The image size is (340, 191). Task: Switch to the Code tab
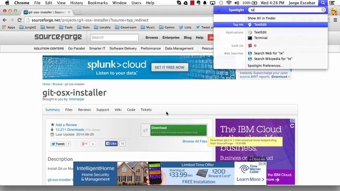[x=131, y=110]
